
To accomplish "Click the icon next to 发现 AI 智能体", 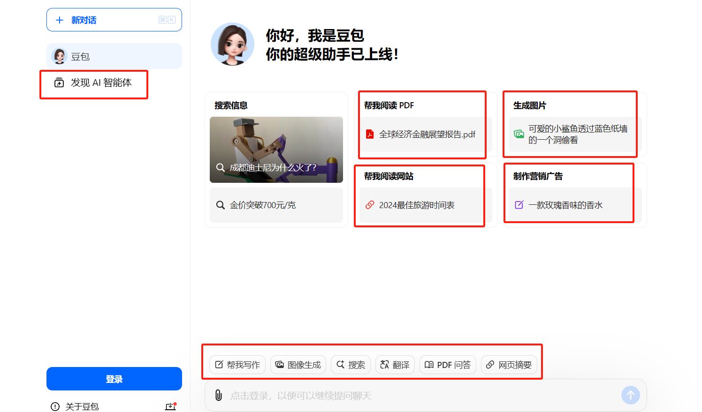I will (x=59, y=83).
